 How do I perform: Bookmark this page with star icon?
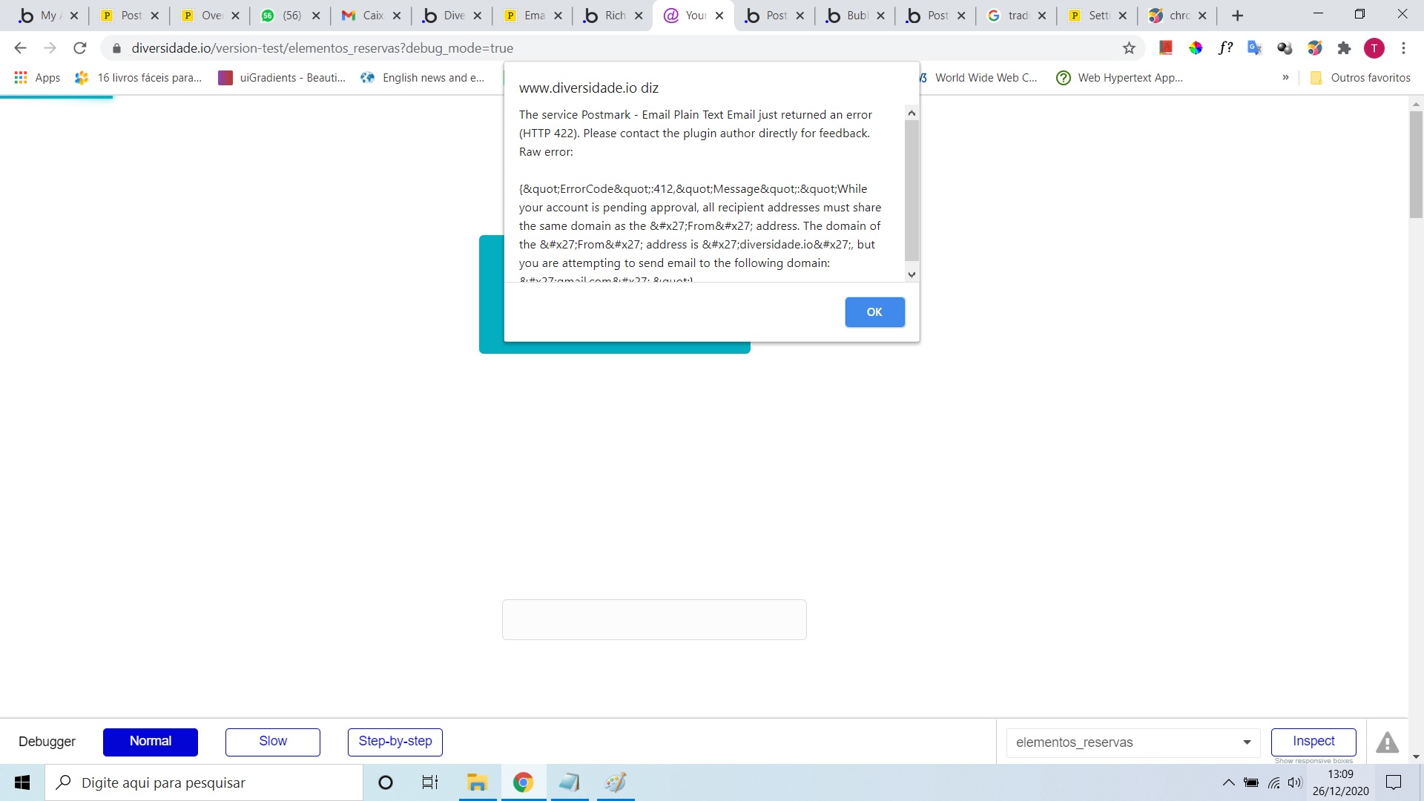point(1129,48)
